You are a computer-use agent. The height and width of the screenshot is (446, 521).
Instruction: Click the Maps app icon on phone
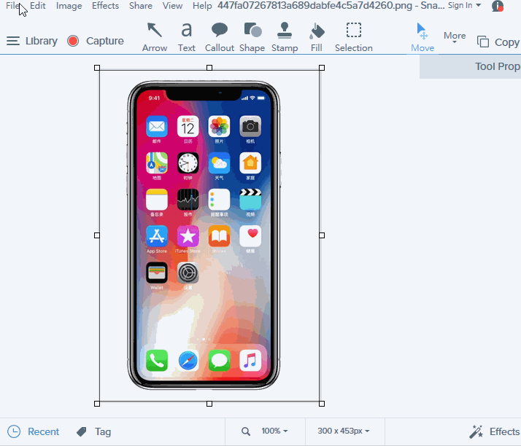[x=157, y=163]
